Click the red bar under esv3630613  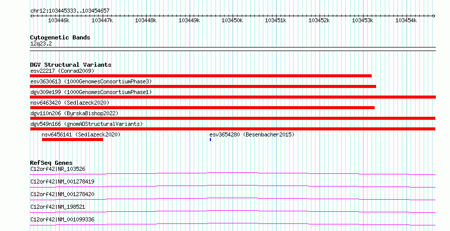coord(203,86)
